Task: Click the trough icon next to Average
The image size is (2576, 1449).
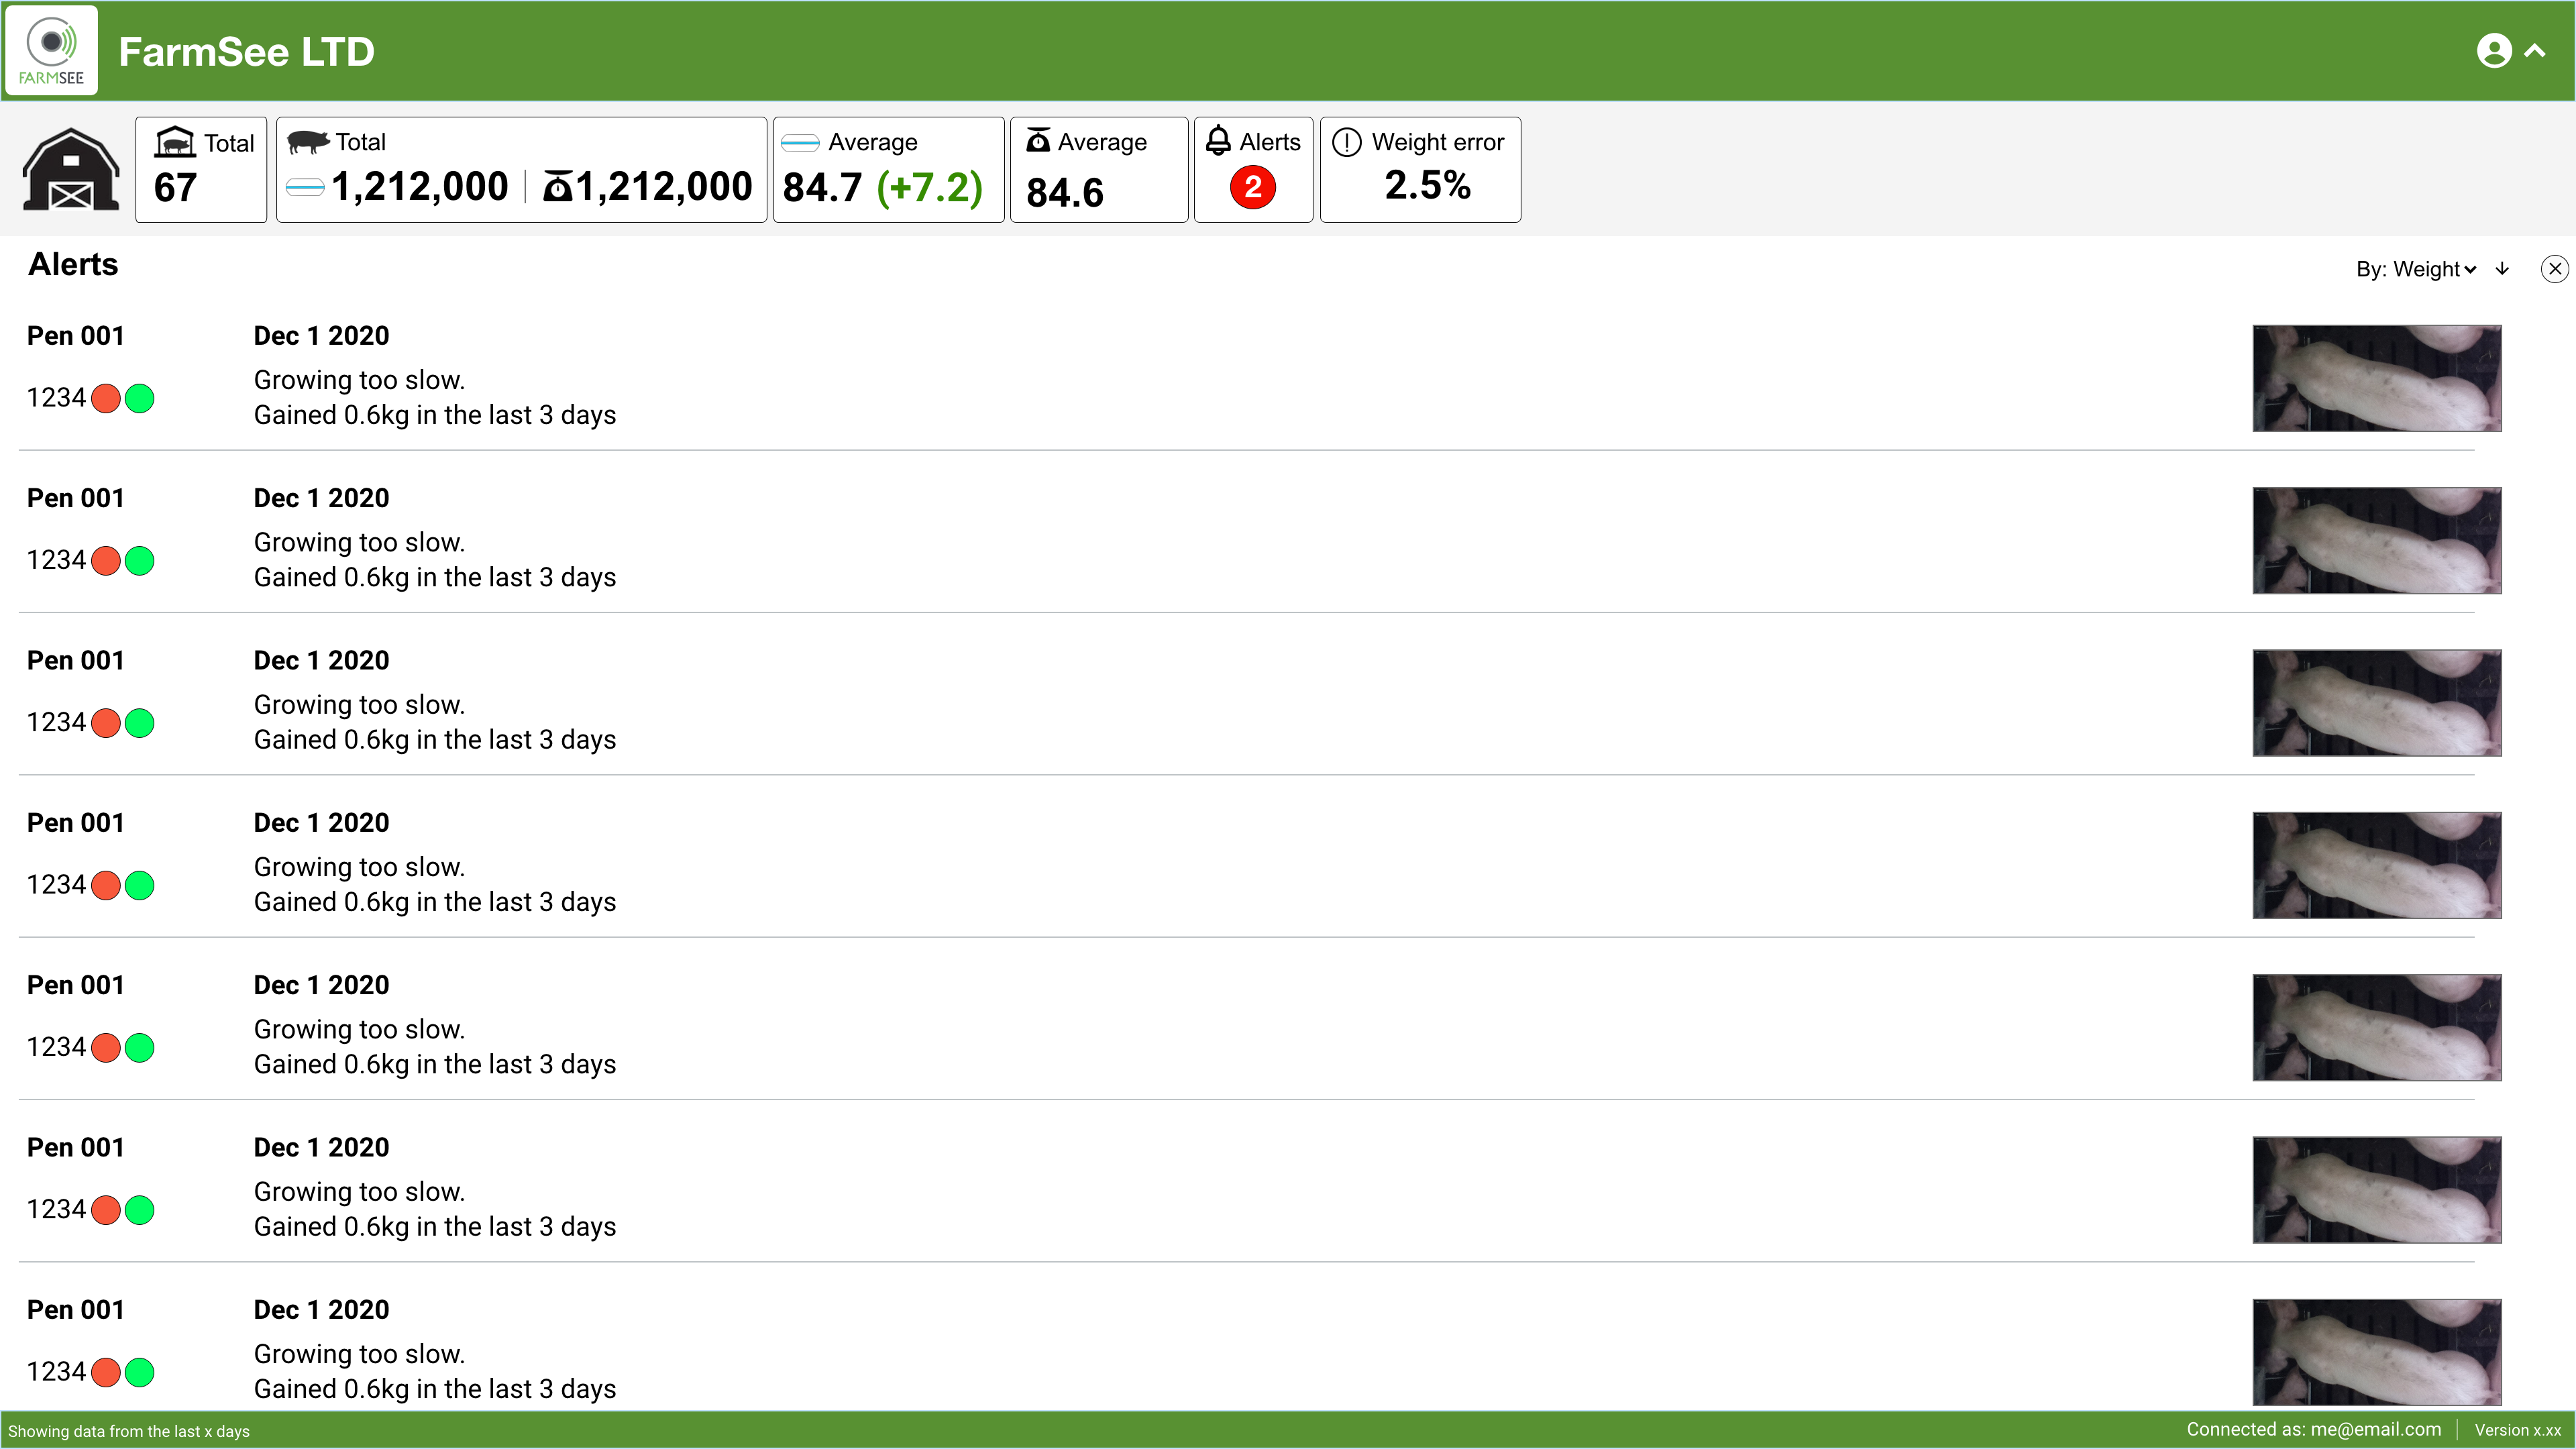Action: click(x=800, y=143)
